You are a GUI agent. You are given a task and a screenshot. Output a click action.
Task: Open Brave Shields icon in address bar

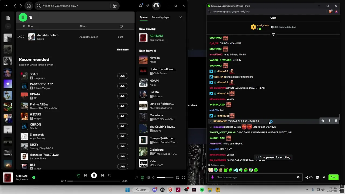point(330,12)
